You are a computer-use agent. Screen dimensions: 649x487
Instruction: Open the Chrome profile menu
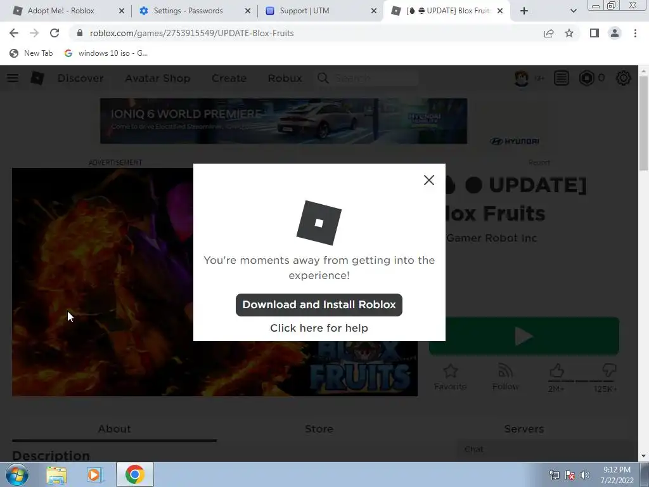pyautogui.click(x=615, y=33)
